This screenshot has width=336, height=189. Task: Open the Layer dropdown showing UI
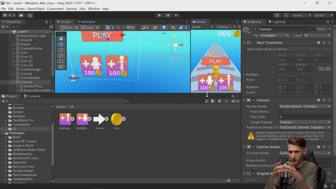(317, 35)
